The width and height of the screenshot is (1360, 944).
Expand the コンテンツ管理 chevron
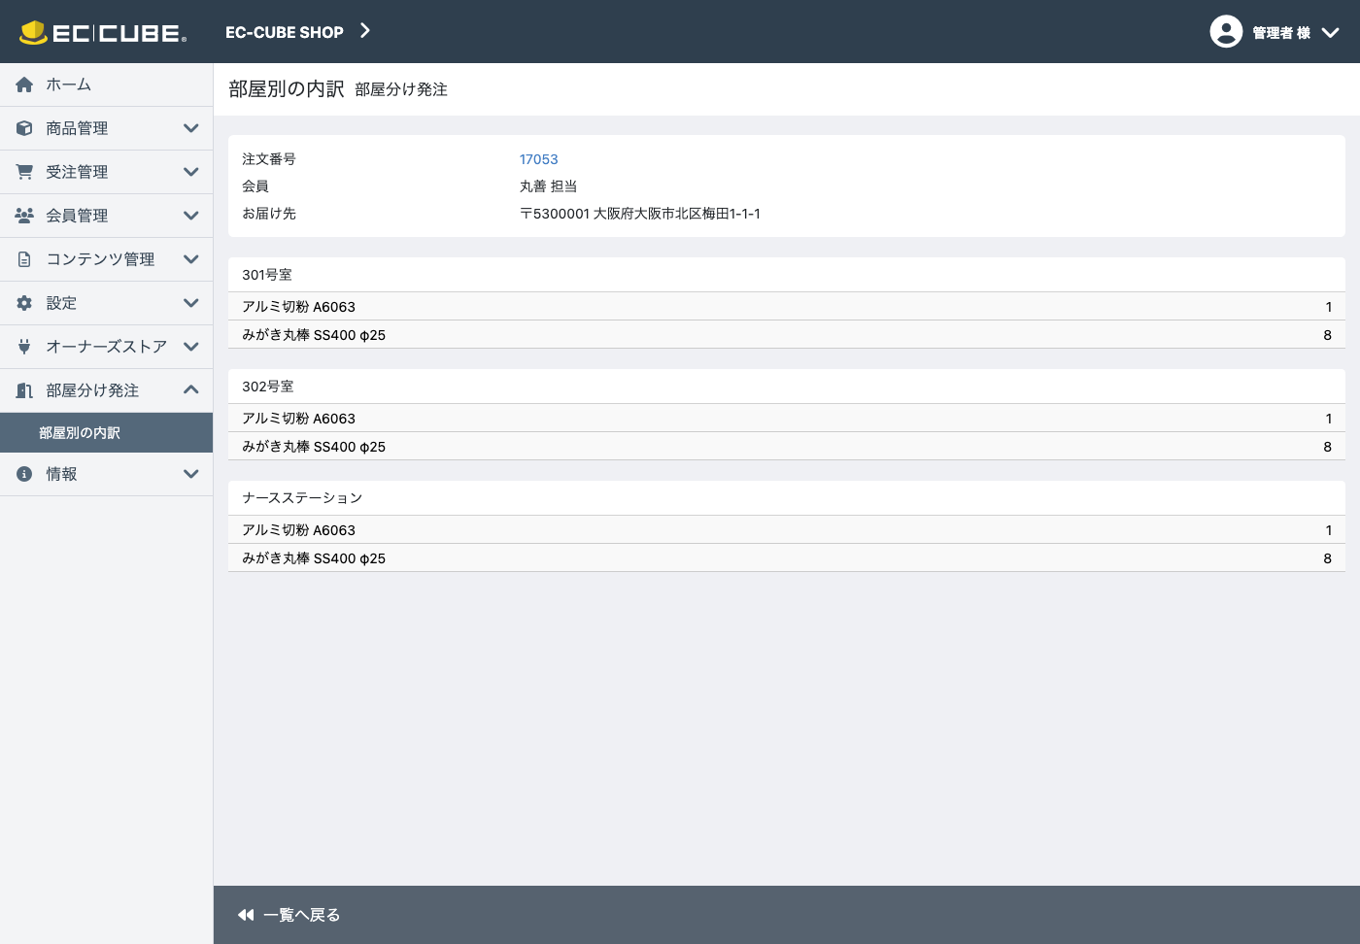coord(191,259)
